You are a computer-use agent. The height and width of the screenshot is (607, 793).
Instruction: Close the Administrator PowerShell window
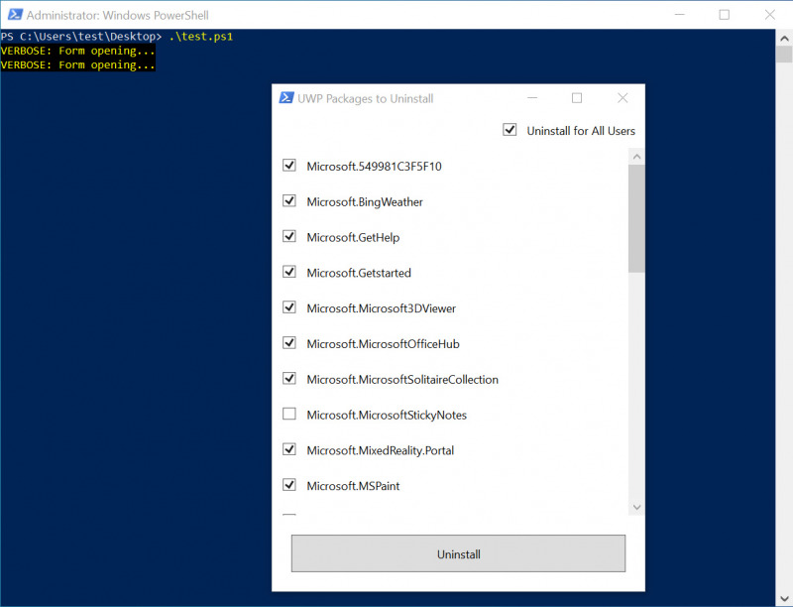point(770,15)
